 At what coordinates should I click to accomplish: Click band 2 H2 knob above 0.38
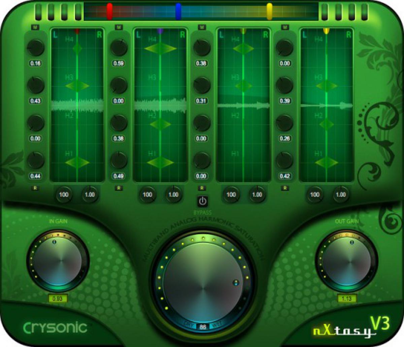coord(119,122)
